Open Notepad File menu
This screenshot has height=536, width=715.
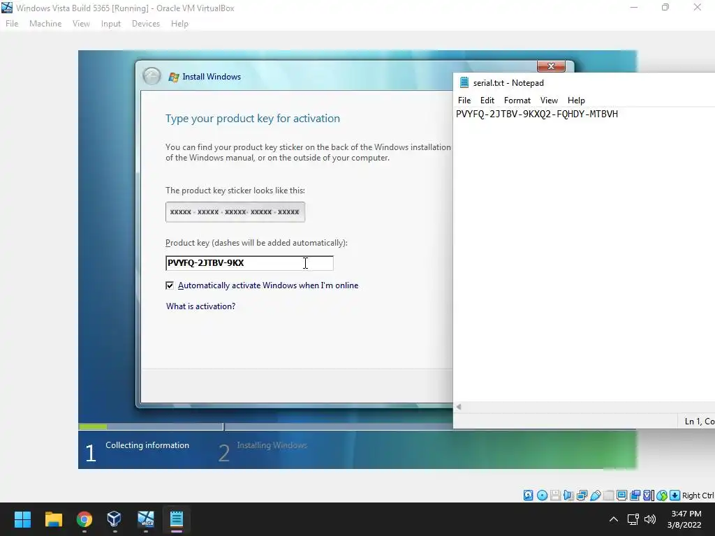(x=464, y=100)
